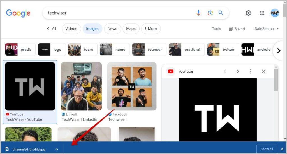This screenshot has height=154, width=287.
Task: Select the pratik rai suggestion chip
Action: [x=186, y=49]
